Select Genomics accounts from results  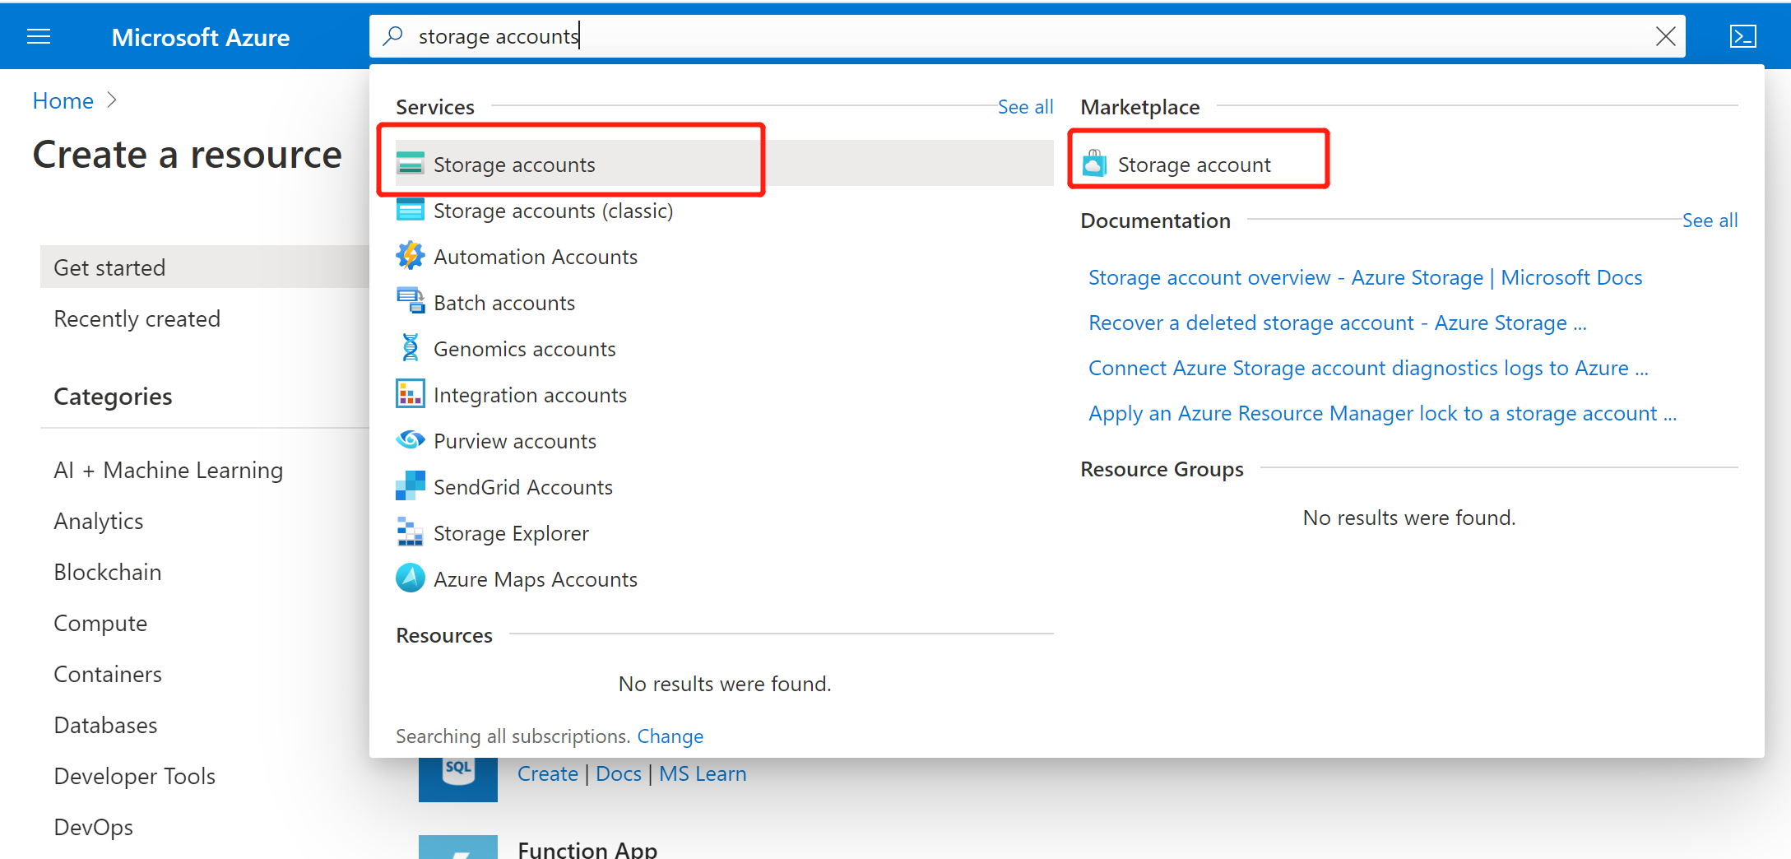(x=724, y=348)
